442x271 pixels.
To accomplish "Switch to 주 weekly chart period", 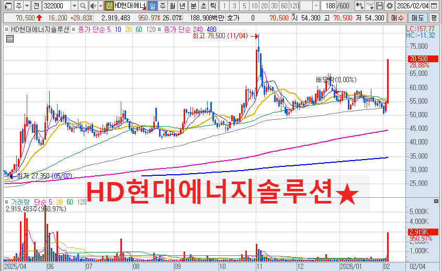I will (163, 6).
